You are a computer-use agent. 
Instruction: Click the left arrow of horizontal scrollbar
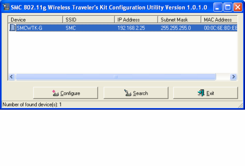click(x=12, y=77)
